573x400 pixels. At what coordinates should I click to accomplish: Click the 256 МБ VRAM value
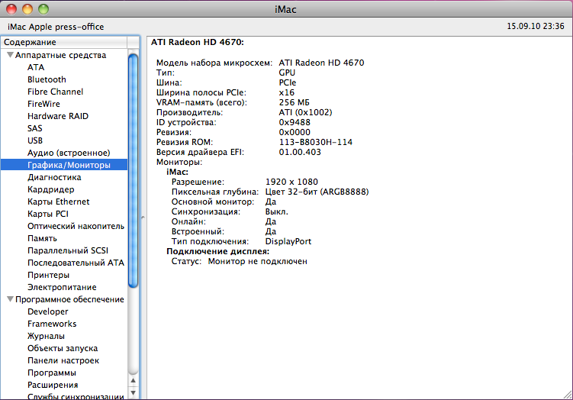295,102
